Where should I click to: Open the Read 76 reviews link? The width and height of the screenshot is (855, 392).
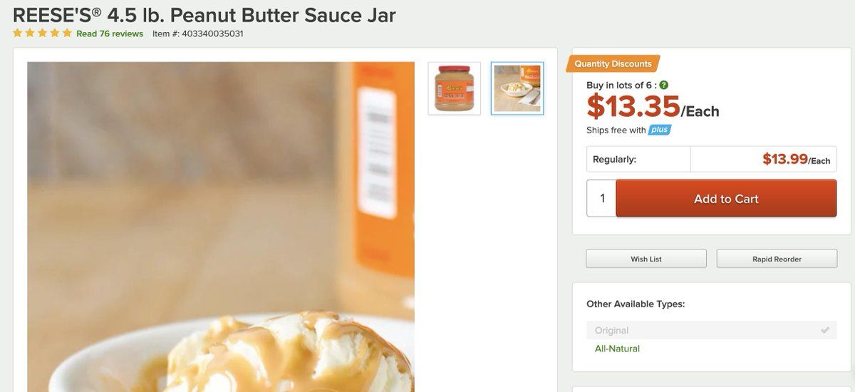coord(110,33)
